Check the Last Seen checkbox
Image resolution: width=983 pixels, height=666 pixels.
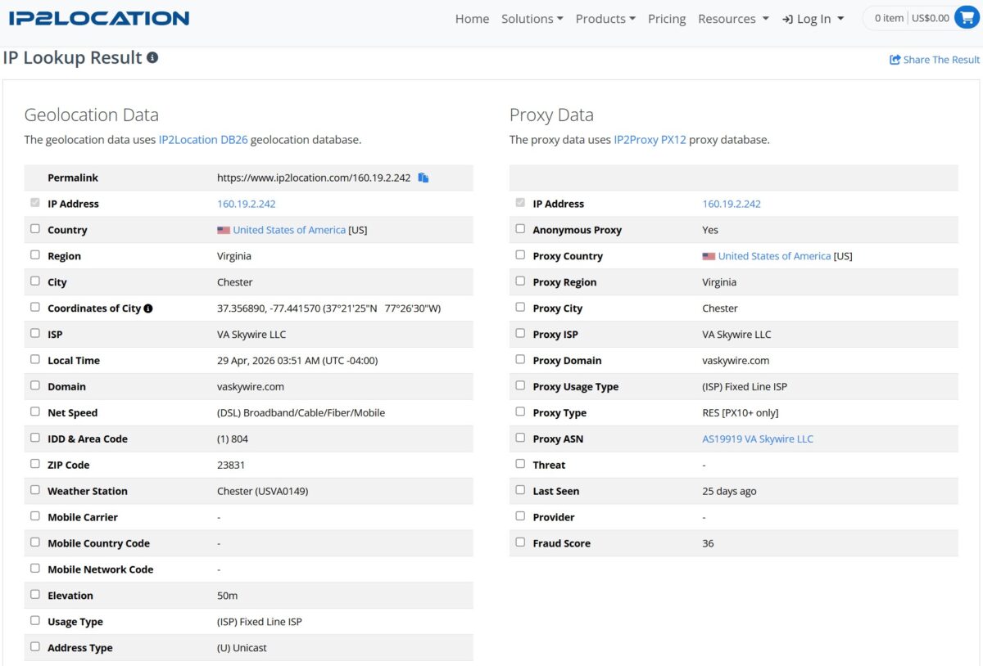(x=520, y=490)
